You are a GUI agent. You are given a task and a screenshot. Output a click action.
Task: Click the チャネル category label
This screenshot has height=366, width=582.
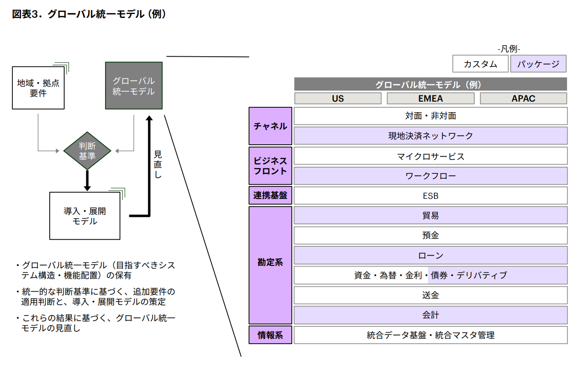coord(270,126)
